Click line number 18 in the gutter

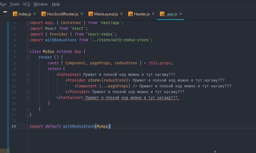14,121
